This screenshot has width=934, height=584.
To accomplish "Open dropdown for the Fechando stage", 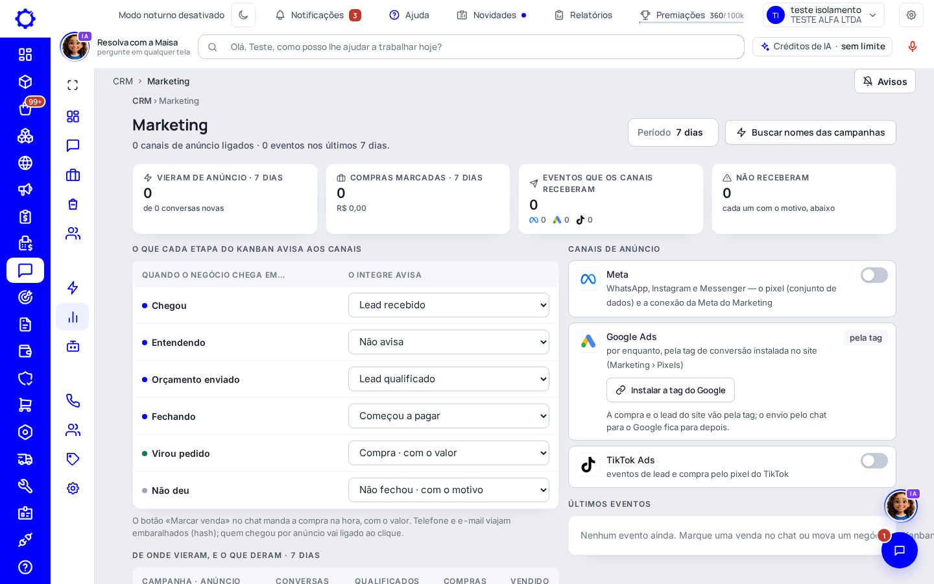I will [x=449, y=416].
